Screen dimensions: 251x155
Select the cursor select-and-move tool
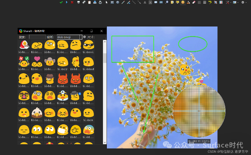tap(107, 2)
